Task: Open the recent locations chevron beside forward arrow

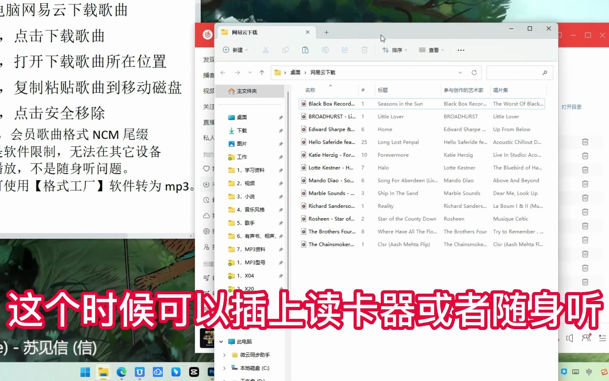Action: [x=250, y=73]
